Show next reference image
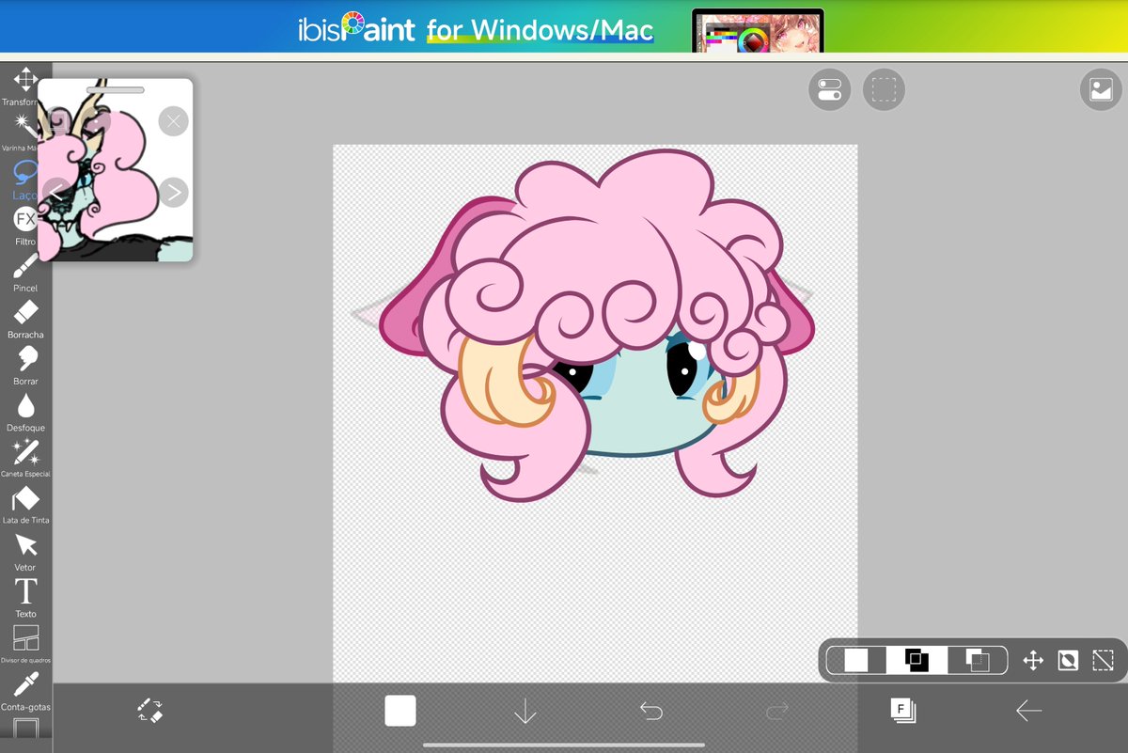 [x=173, y=193]
